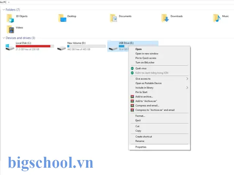Open the Music folder icon

pos(217,18)
